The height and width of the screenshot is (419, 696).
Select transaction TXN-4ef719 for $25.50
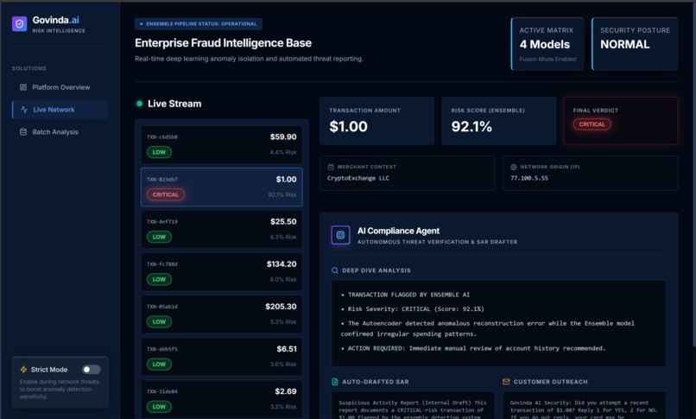coord(222,230)
